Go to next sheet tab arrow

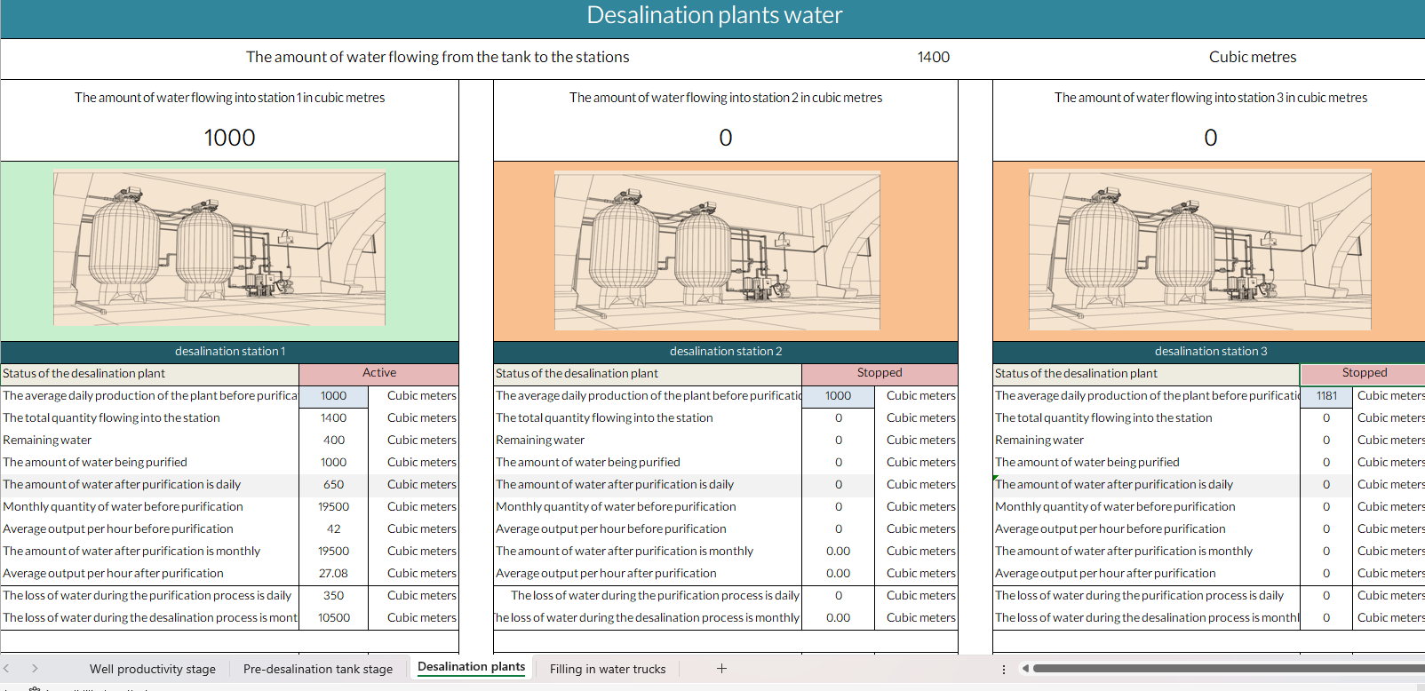[35, 669]
